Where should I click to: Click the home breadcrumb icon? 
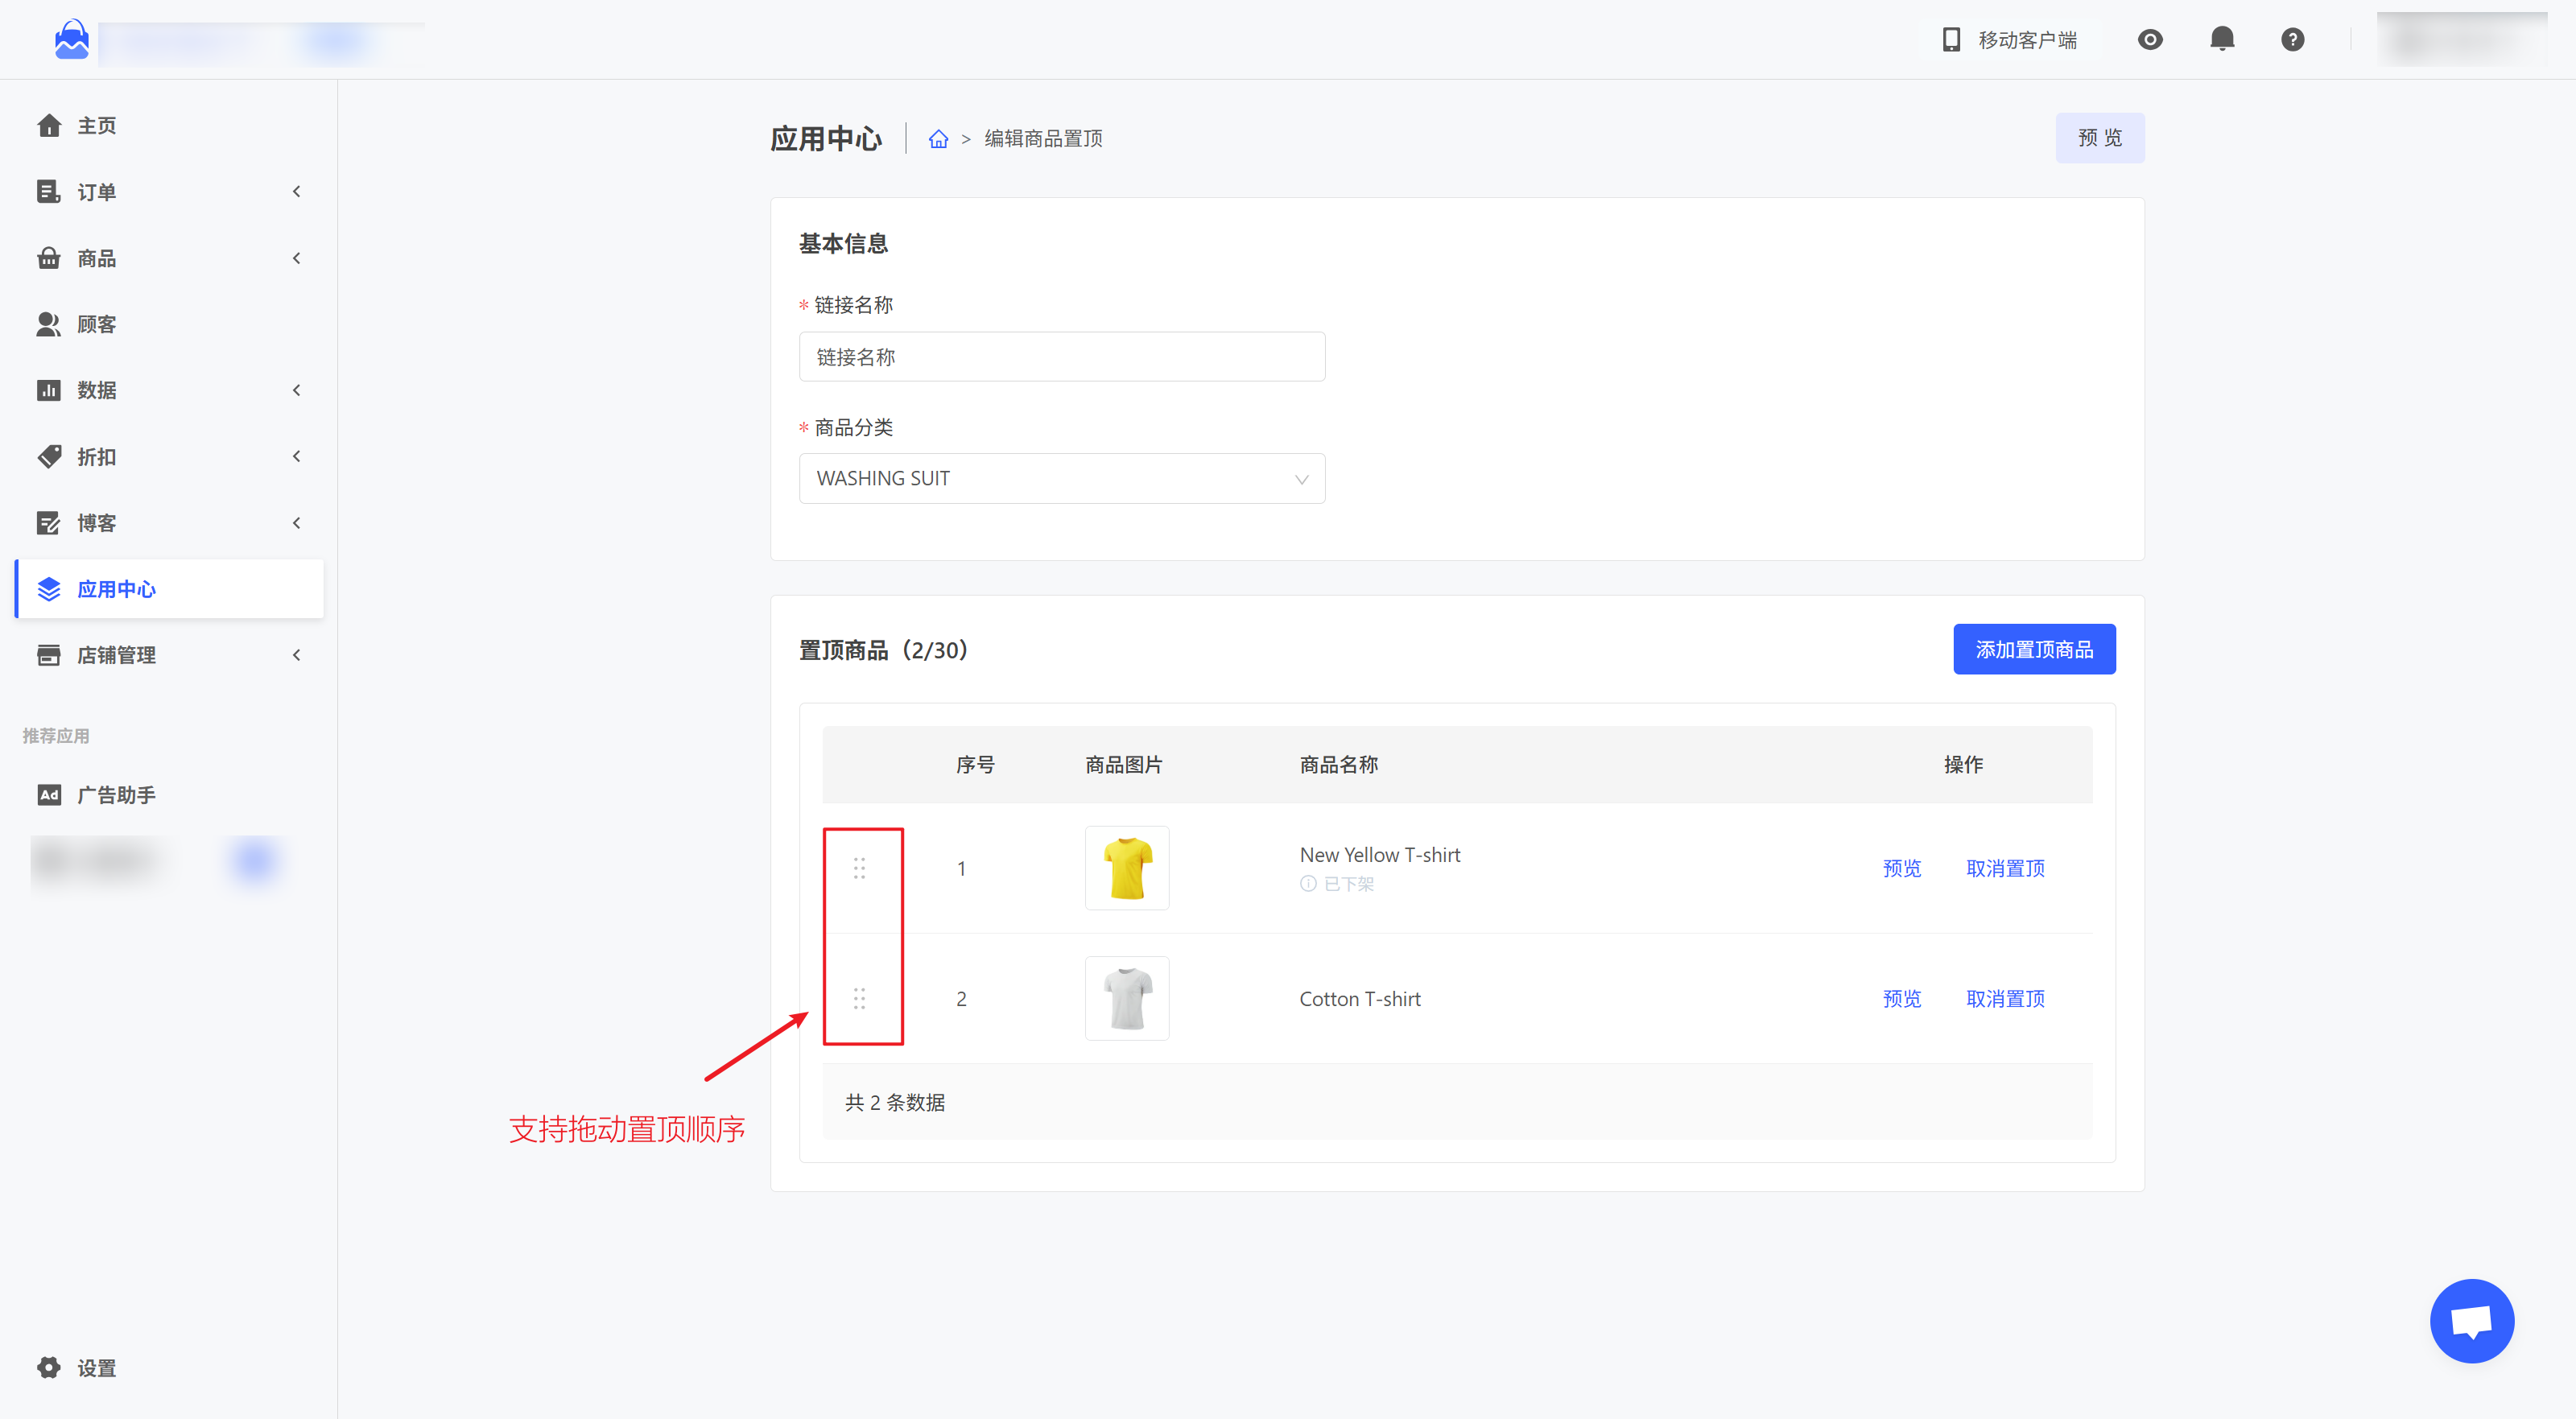coord(937,139)
